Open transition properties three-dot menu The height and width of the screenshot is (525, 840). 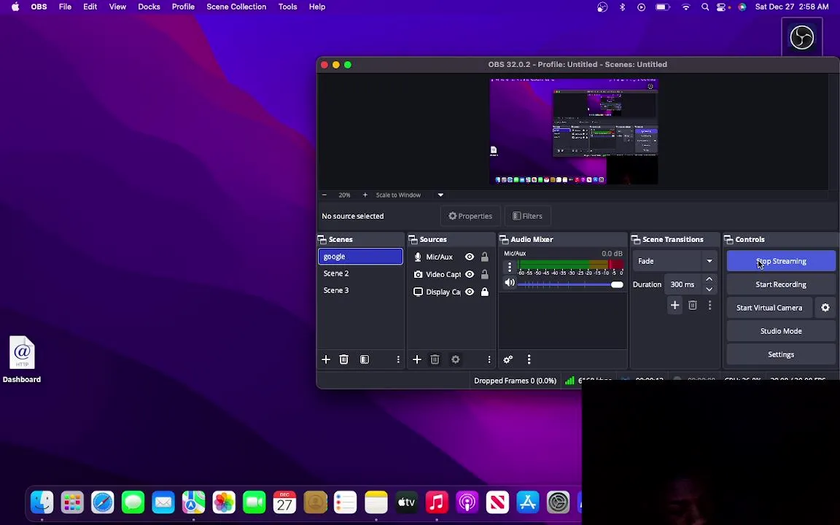[x=709, y=306]
